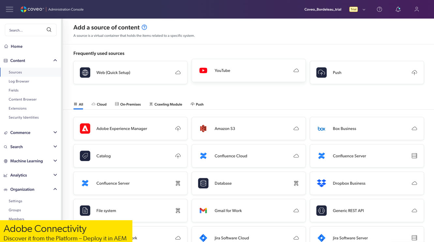Select the YouTube source icon
434x242 pixels.
203,70
